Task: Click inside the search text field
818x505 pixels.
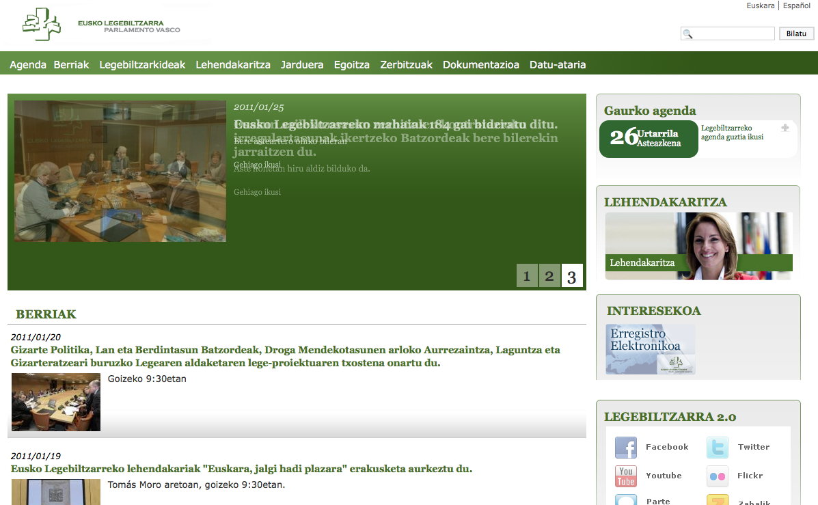Action: [x=726, y=33]
